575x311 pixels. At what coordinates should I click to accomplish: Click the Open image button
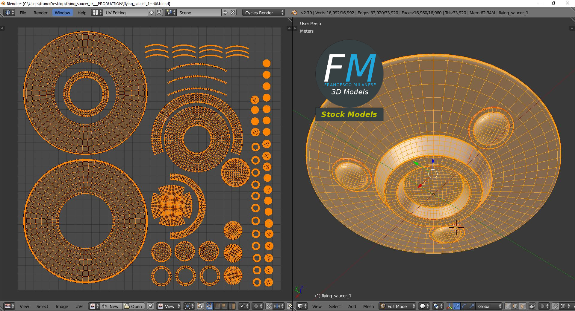pyautogui.click(x=134, y=306)
